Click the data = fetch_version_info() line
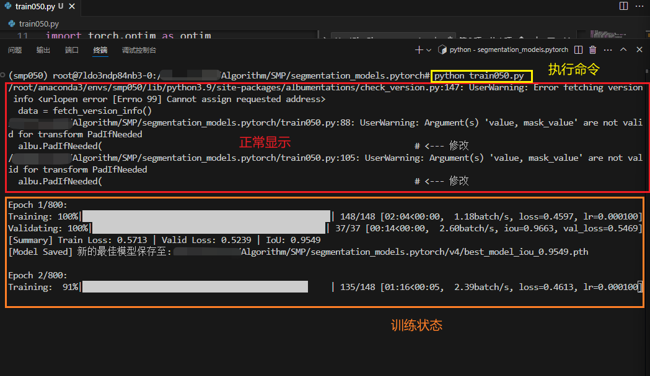 85,111
